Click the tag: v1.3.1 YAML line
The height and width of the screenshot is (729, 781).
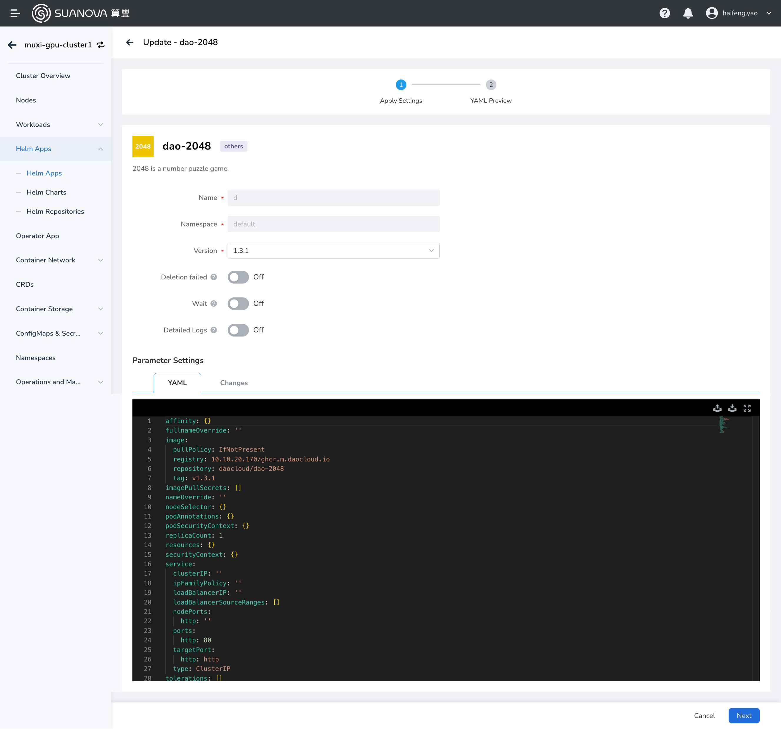(x=194, y=478)
